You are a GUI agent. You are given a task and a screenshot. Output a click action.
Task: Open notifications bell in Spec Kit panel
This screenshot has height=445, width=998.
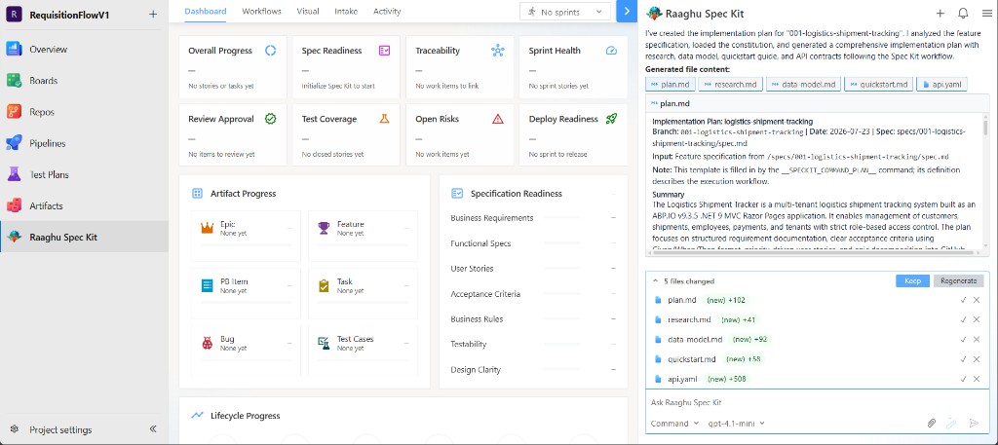click(964, 14)
